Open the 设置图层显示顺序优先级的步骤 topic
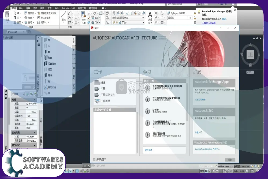This screenshot has height=179, width=268. (167, 86)
